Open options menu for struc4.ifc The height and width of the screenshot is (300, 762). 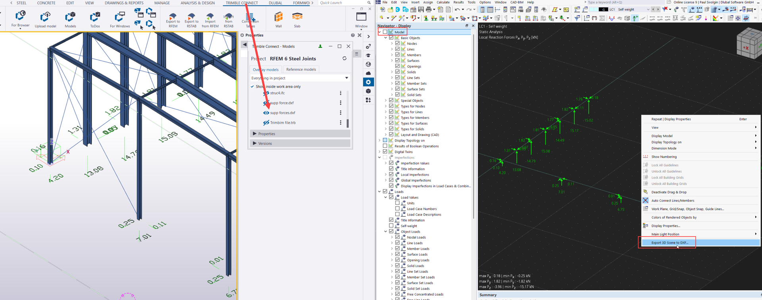340,93
